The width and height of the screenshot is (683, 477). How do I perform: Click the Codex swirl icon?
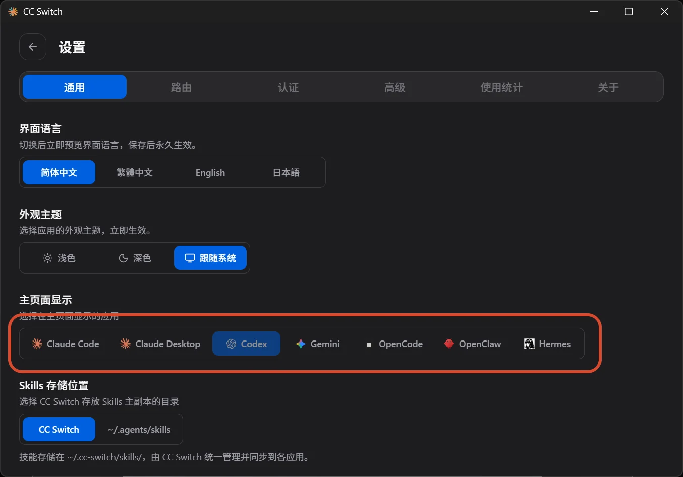(231, 344)
